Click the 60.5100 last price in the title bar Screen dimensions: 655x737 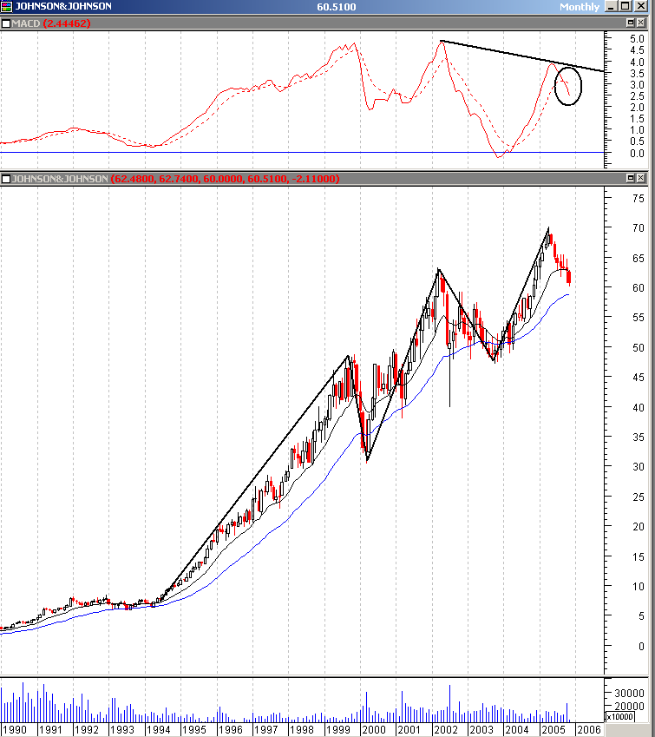(336, 7)
